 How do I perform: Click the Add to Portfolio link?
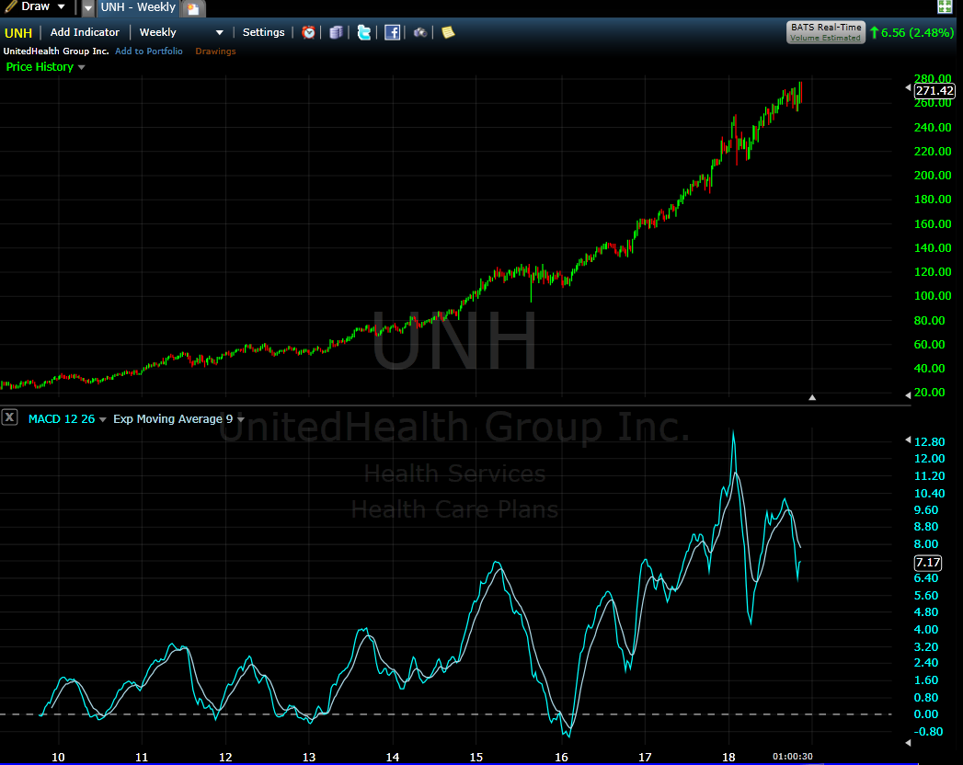(149, 51)
